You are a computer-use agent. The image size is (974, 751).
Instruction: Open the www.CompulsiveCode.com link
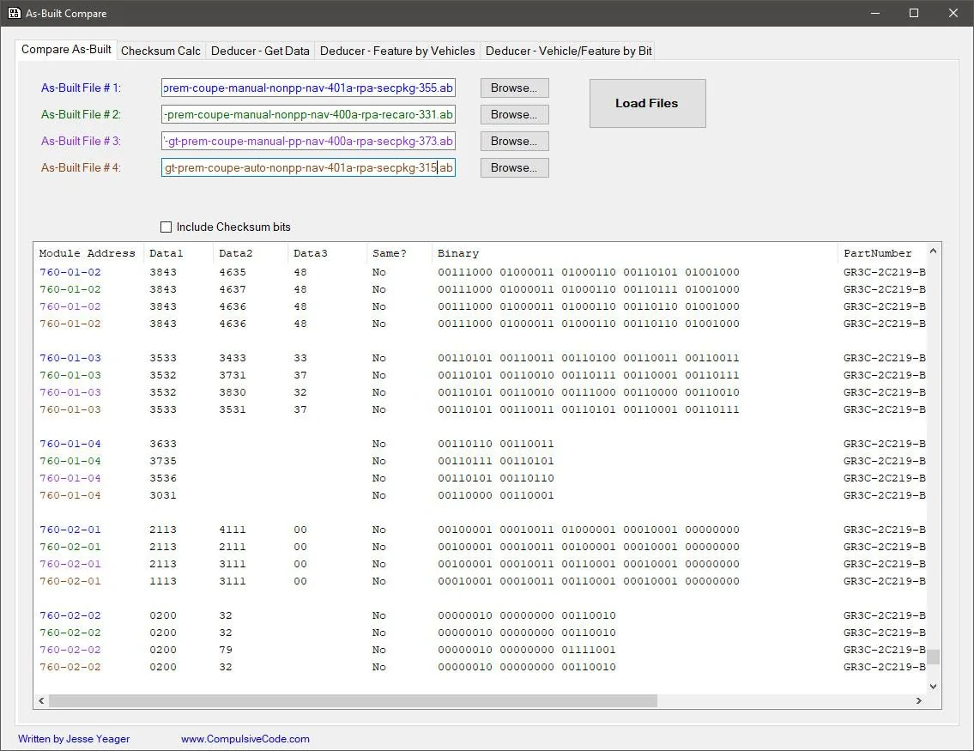coord(245,739)
